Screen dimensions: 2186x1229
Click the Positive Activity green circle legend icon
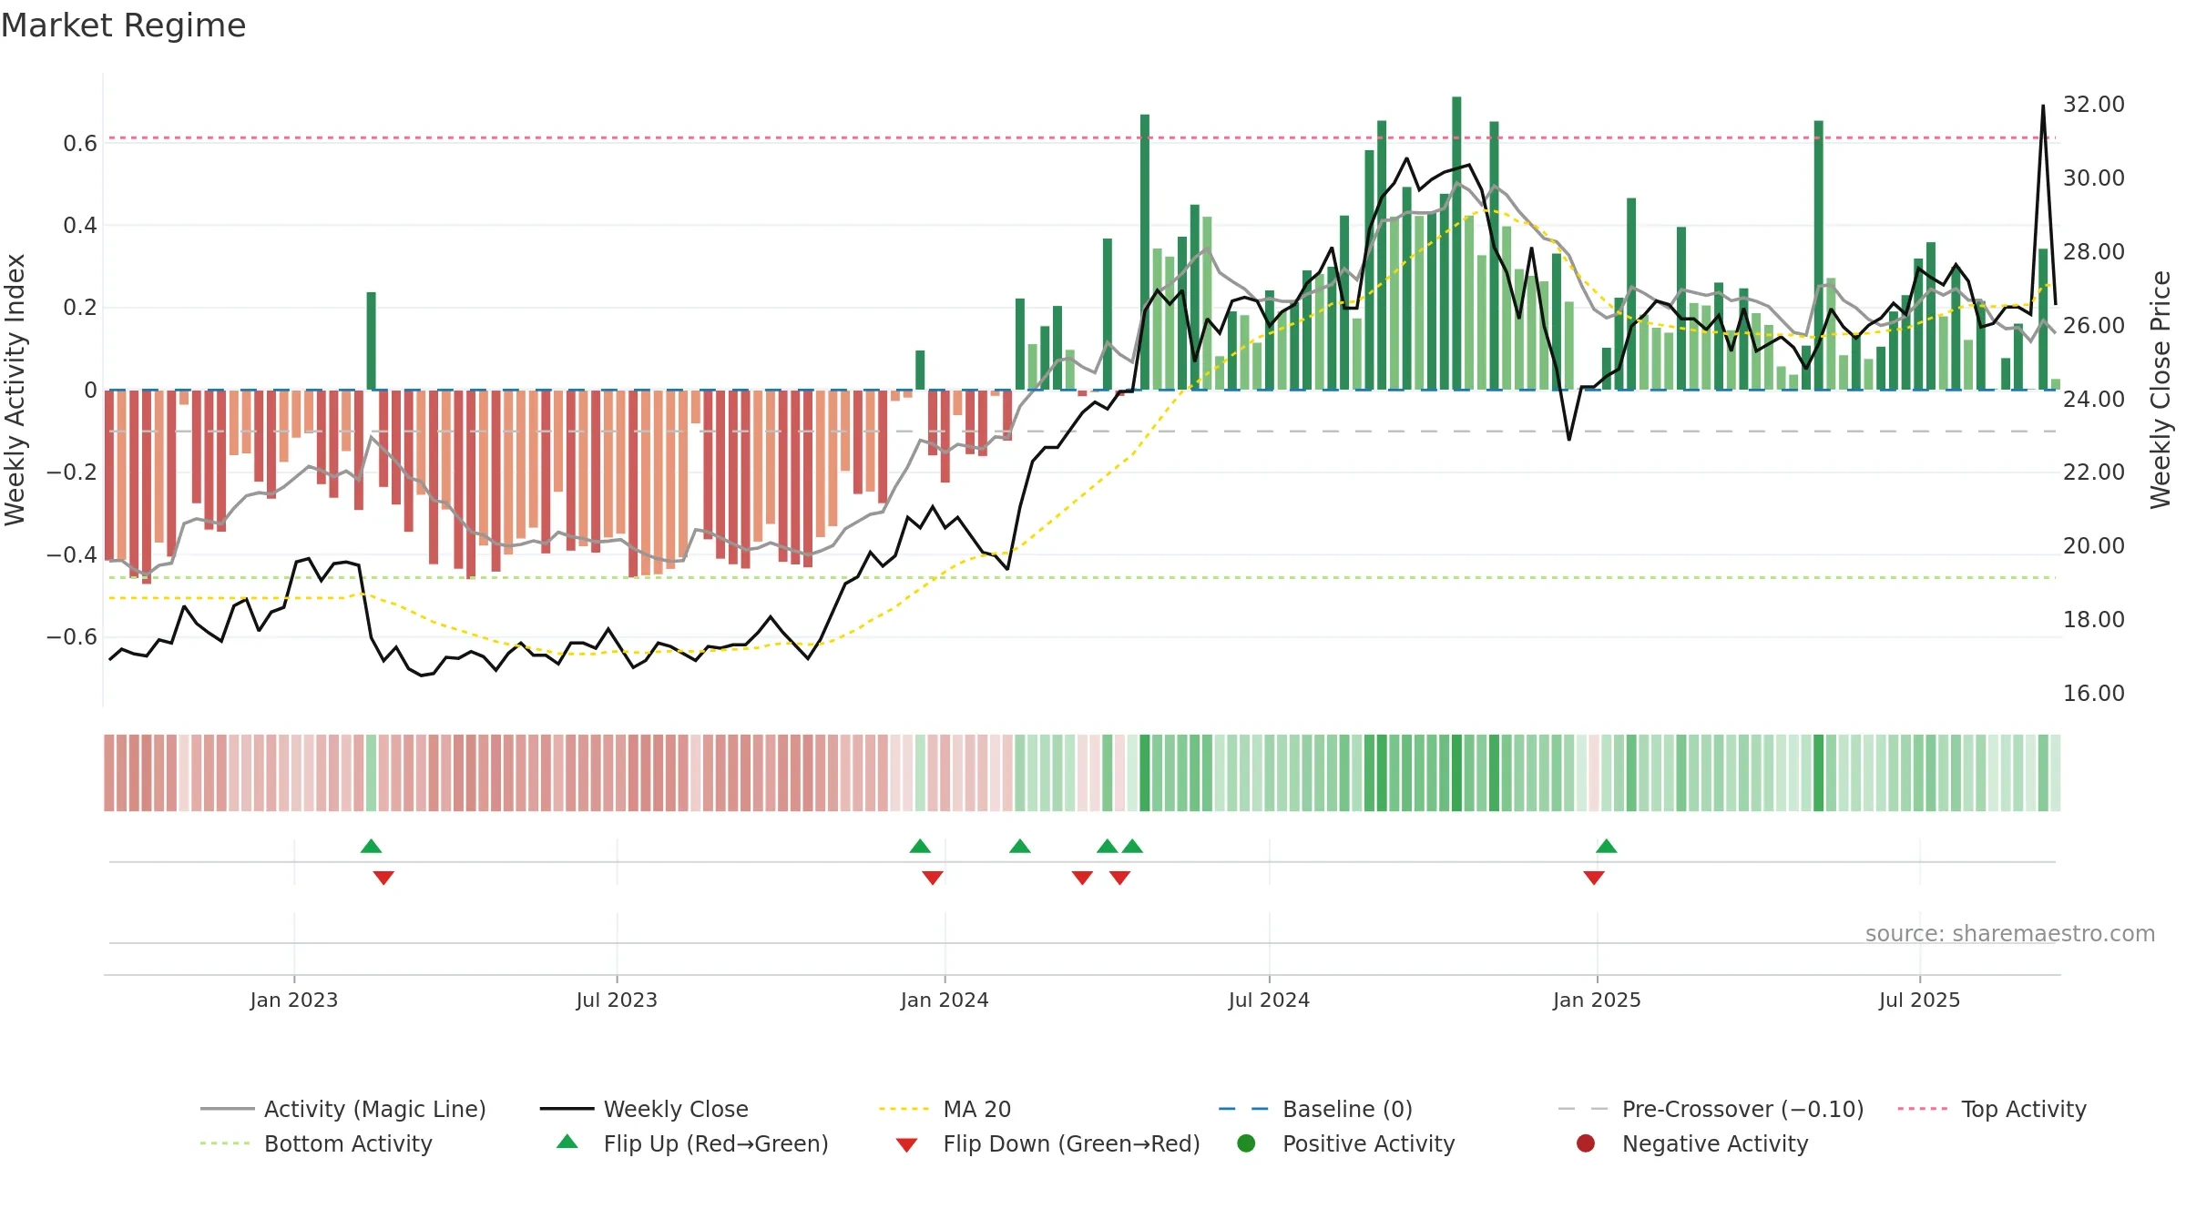pyautogui.click(x=1246, y=1143)
